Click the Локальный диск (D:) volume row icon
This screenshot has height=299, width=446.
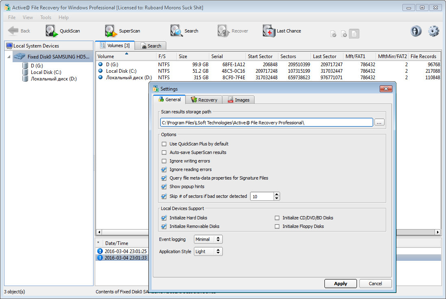click(100, 77)
